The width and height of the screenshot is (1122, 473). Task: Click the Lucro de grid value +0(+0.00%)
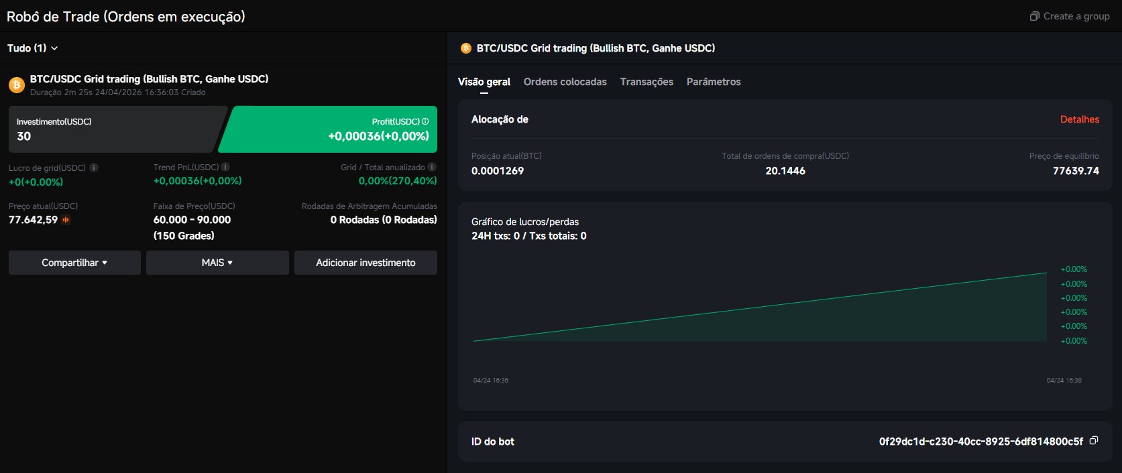pos(36,182)
